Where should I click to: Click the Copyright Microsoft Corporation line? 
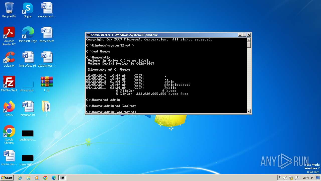tap(149, 39)
